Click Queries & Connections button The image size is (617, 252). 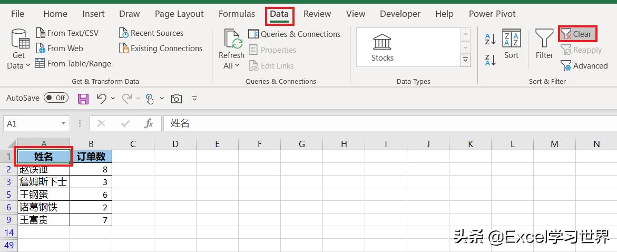coord(295,34)
